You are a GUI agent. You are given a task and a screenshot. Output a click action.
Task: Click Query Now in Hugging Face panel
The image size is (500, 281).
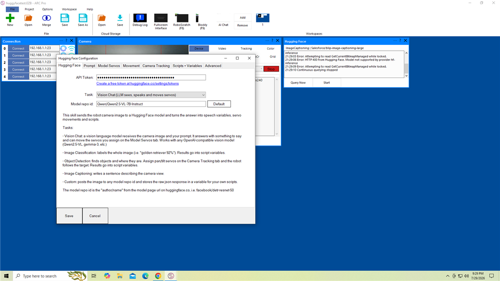[298, 82]
